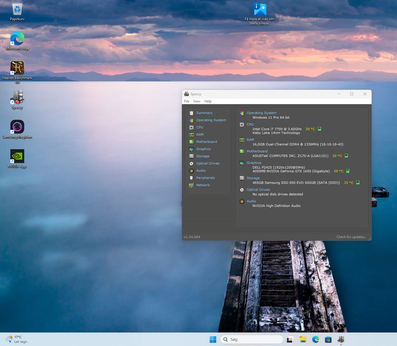
Task: Open Summary in the Speccy sidebar
Action: point(204,113)
